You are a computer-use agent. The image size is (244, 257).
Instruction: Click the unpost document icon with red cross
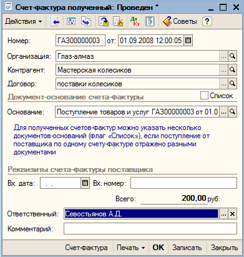(x=118, y=21)
